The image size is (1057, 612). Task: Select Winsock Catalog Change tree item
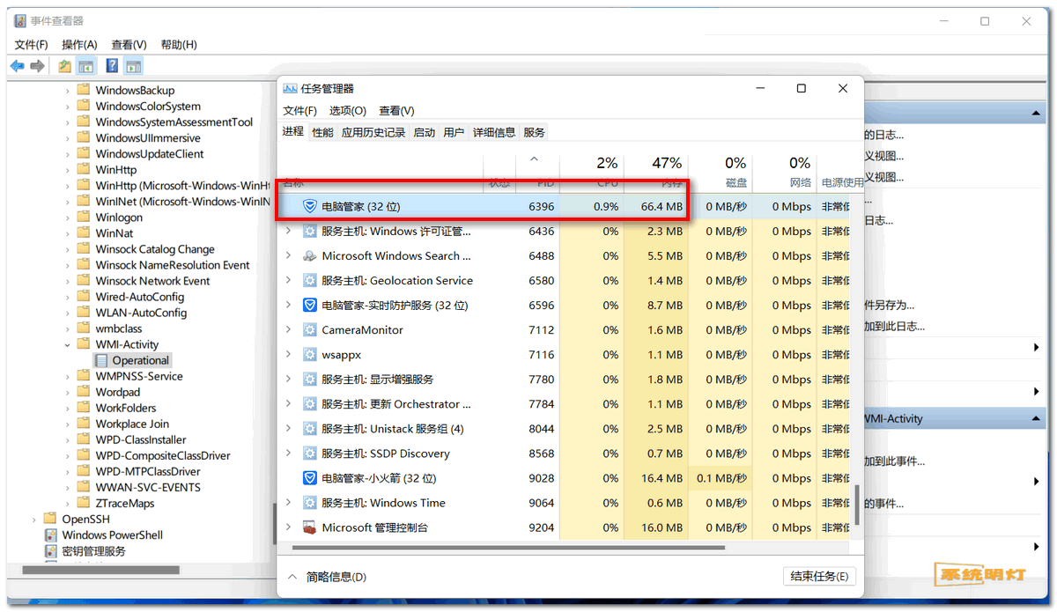point(155,249)
